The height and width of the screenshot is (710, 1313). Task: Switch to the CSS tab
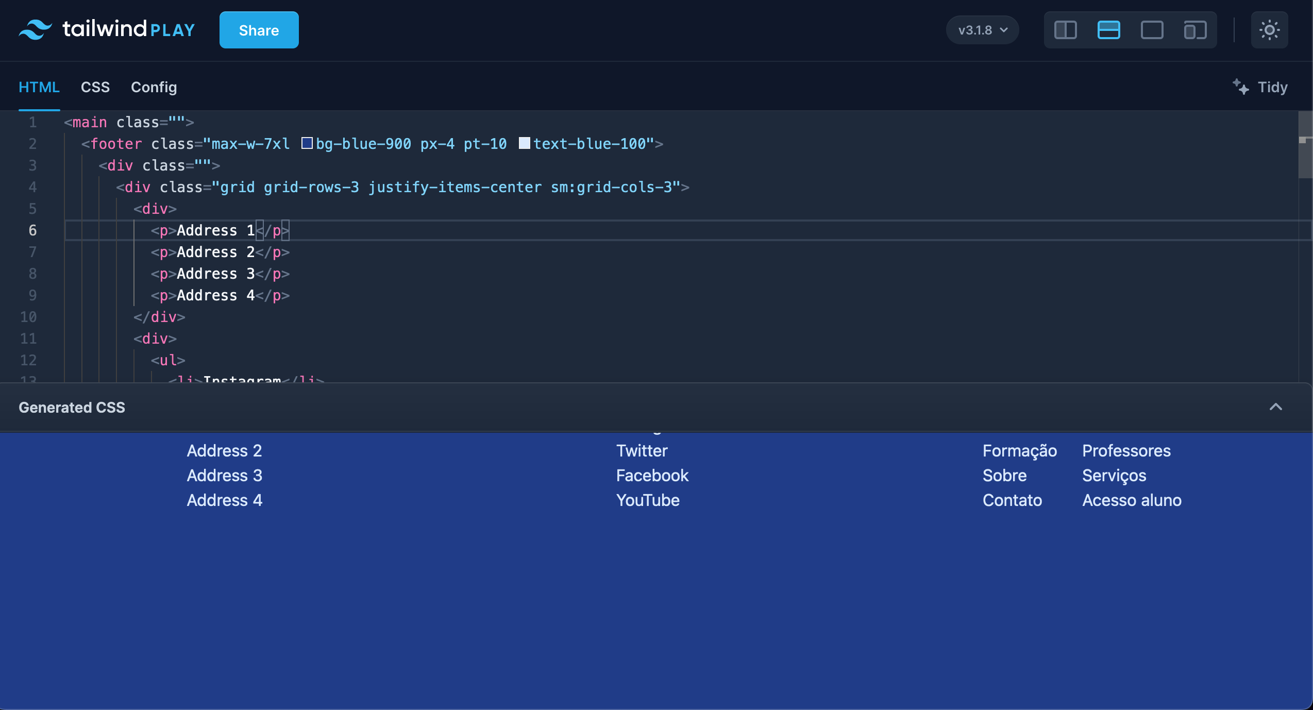95,87
